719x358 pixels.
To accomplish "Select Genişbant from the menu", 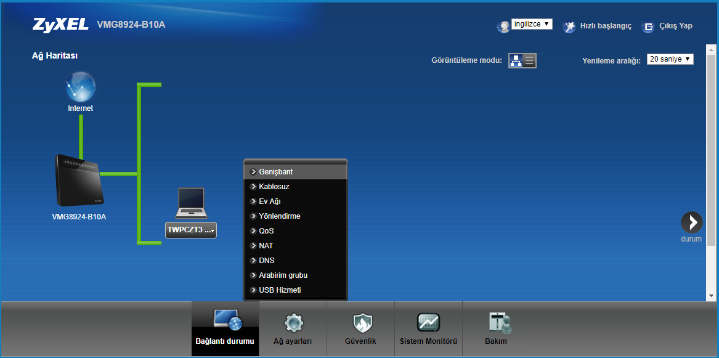I will click(x=295, y=172).
